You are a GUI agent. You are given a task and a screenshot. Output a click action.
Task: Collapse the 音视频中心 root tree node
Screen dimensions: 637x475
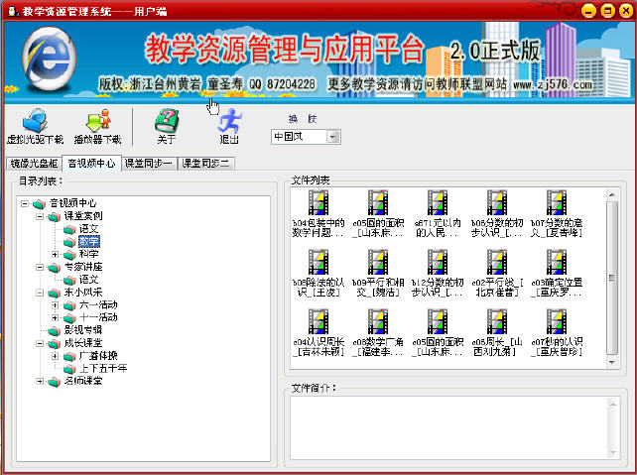pos(25,203)
